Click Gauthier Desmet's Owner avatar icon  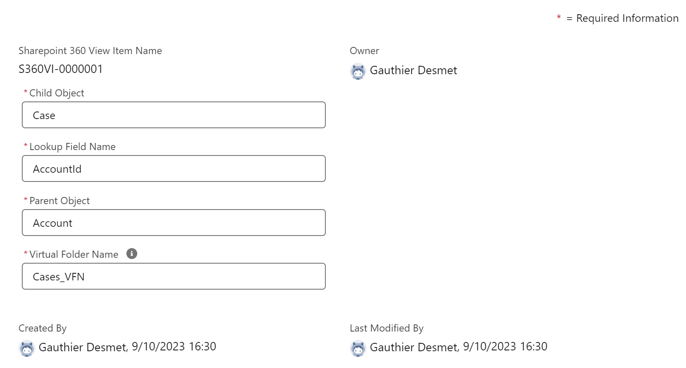coord(358,71)
